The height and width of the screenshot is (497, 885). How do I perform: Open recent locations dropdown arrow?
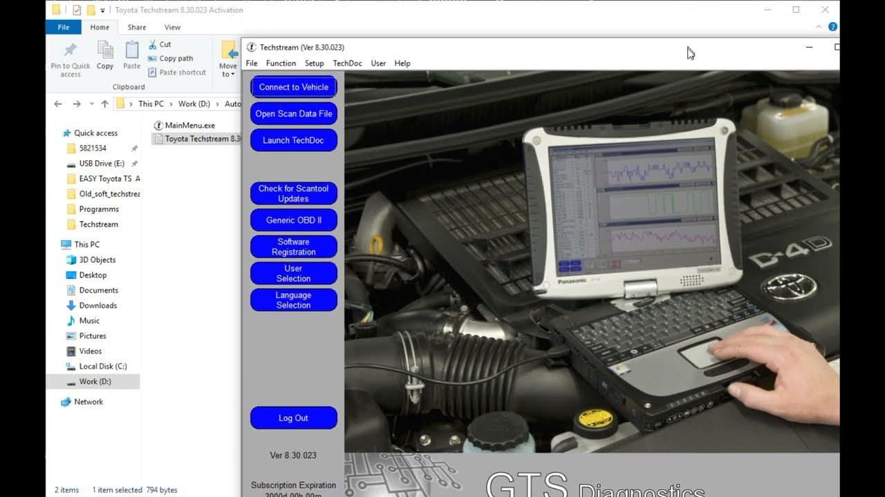pyautogui.click(x=91, y=104)
